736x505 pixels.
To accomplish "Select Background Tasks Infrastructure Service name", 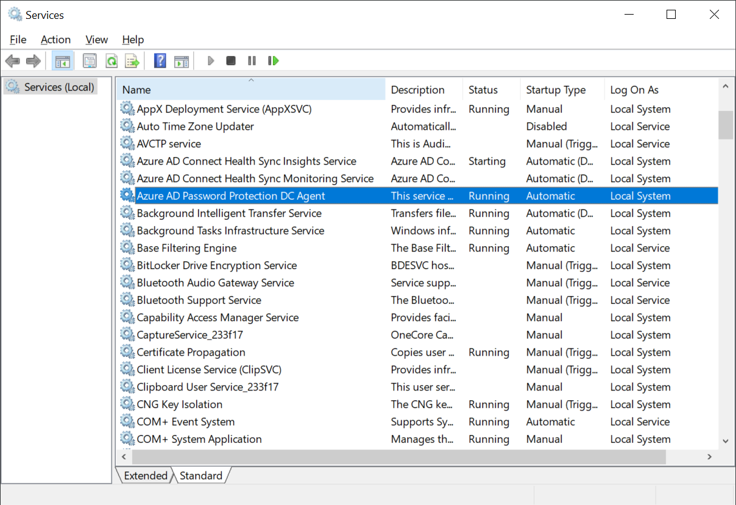I will coord(230,231).
